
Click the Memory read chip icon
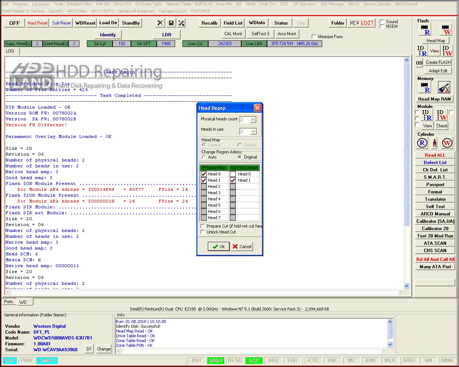425,87
